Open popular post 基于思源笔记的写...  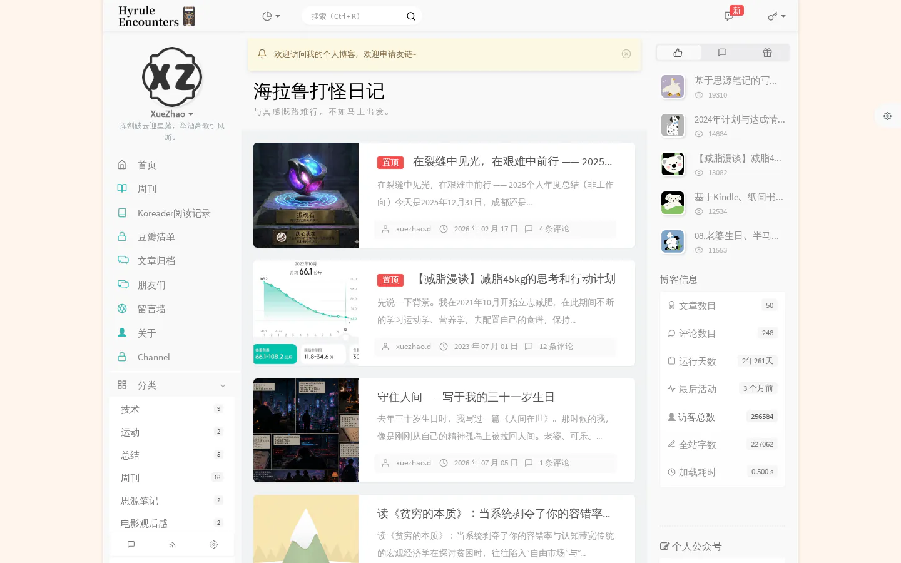(x=736, y=81)
